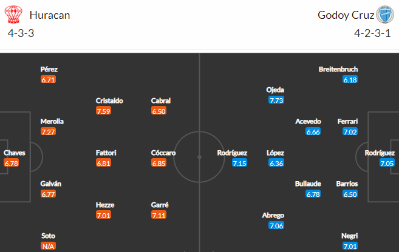The image size is (399, 252).
Task: Open the Godoy Cruz team name link
Action: pyautogui.click(x=346, y=15)
